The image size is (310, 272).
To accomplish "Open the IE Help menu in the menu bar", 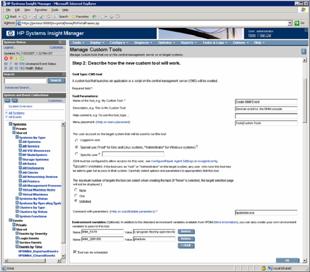I will pos(65,10).
